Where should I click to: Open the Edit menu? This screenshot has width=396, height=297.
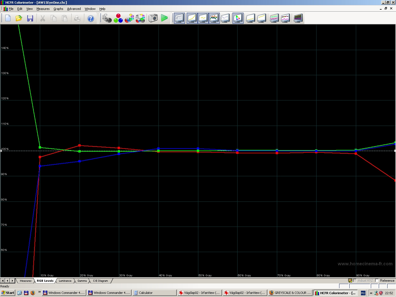pyautogui.click(x=20, y=9)
